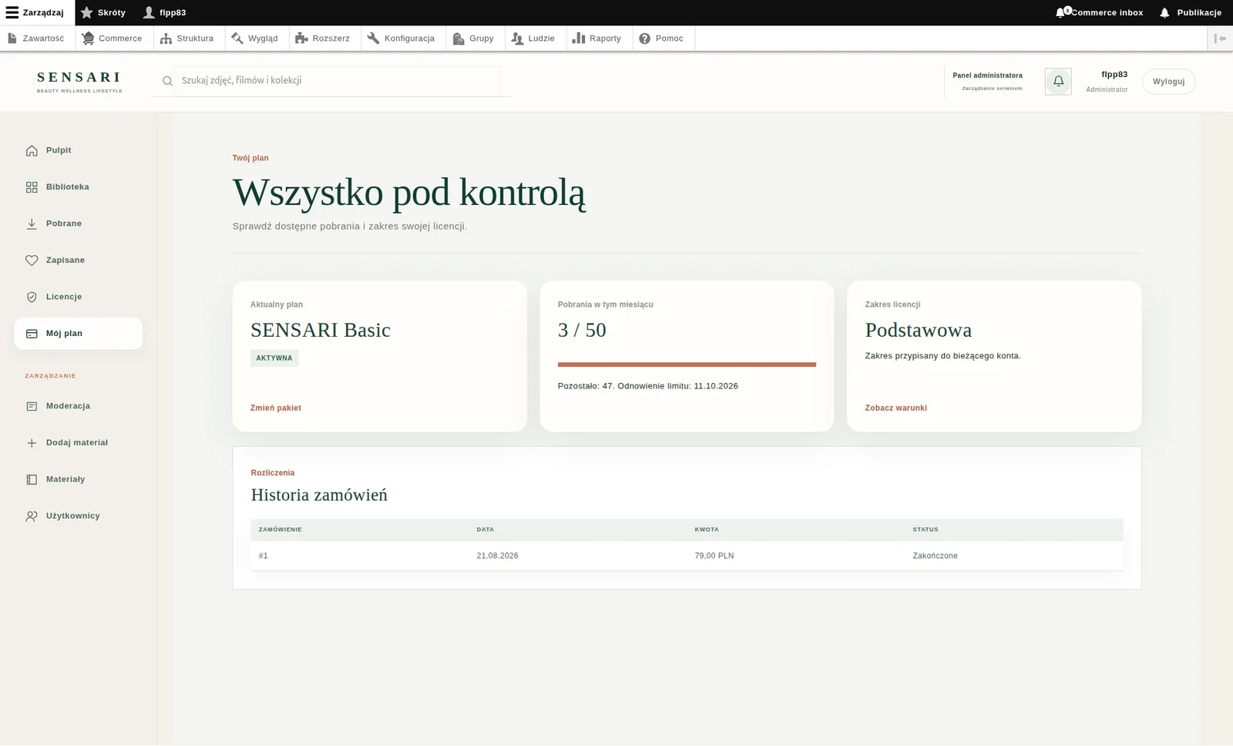Image resolution: width=1233 pixels, height=746 pixels.
Task: Click order #1 in Historia zamówień
Action: coord(264,556)
